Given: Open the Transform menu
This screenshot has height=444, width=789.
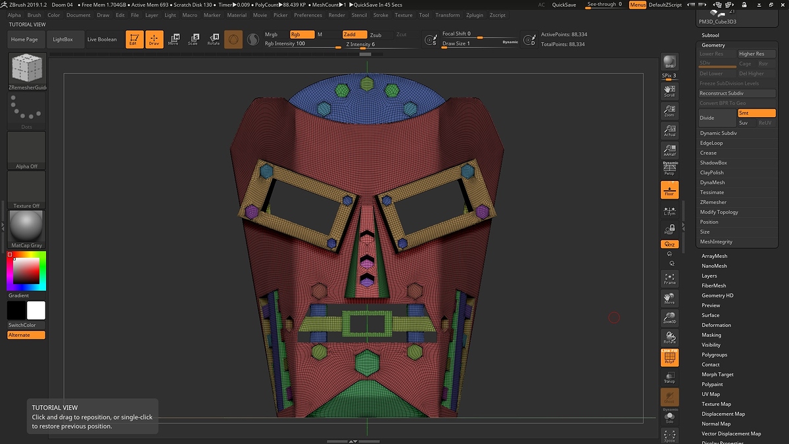Looking at the screenshot, I should [x=448, y=15].
